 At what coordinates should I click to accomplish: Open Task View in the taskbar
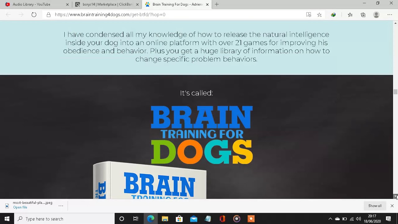(136, 219)
